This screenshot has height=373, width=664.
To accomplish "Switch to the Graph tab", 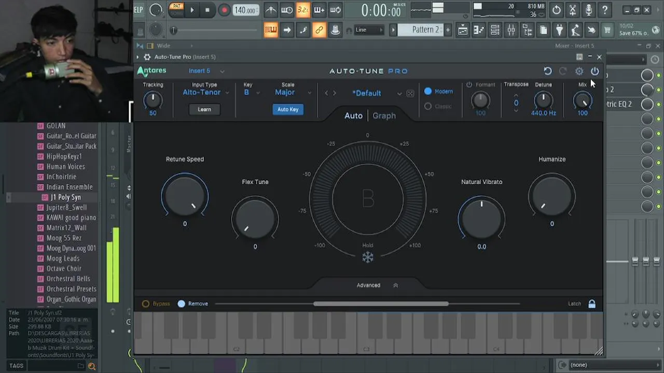I will coord(384,116).
